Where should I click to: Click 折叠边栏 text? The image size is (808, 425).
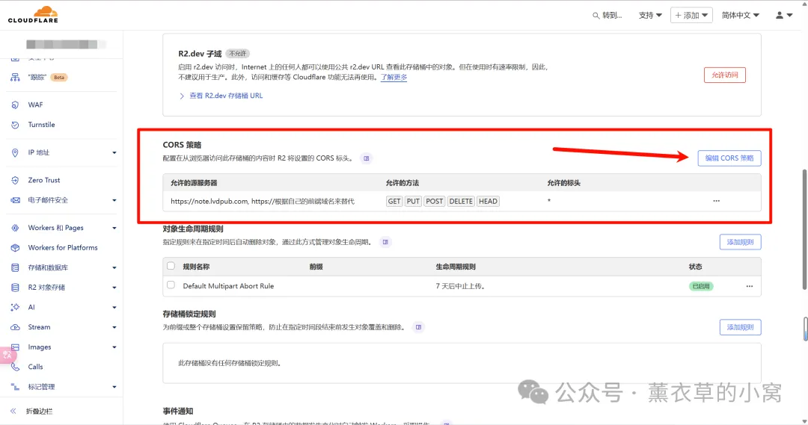(x=40, y=411)
